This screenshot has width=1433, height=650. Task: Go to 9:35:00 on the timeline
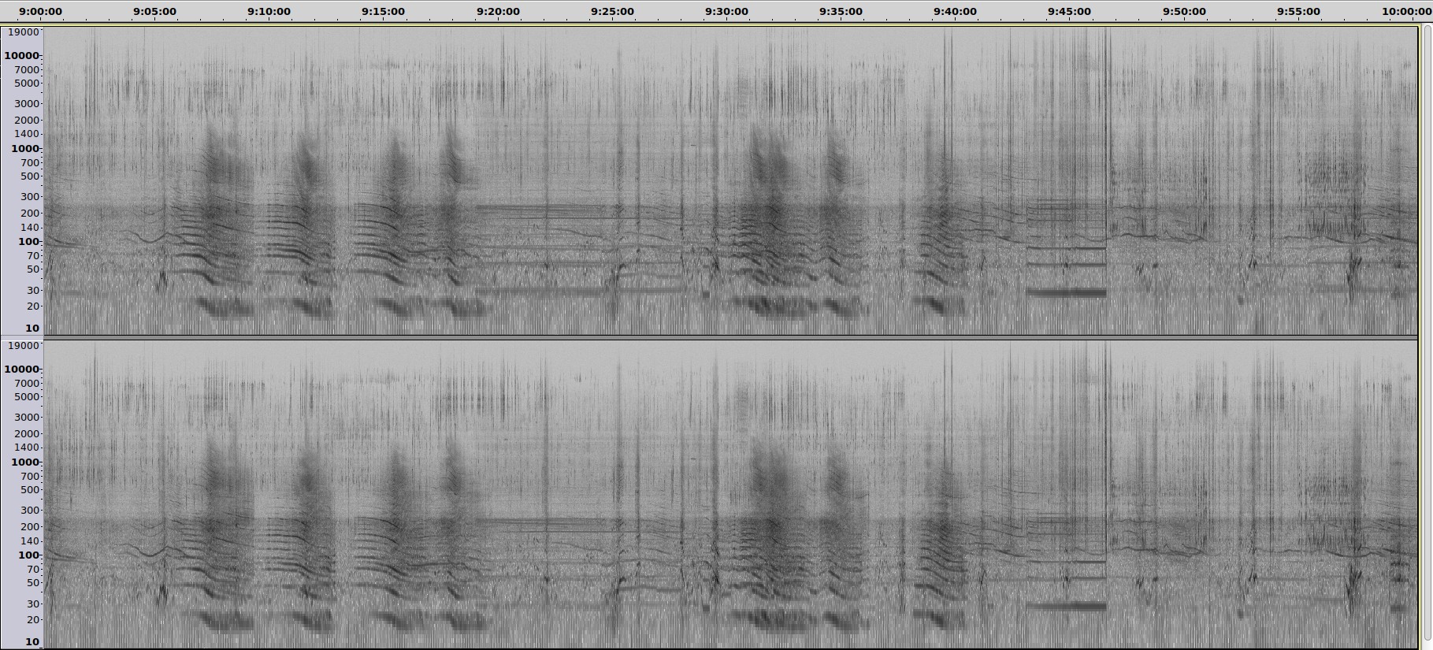[x=841, y=11]
